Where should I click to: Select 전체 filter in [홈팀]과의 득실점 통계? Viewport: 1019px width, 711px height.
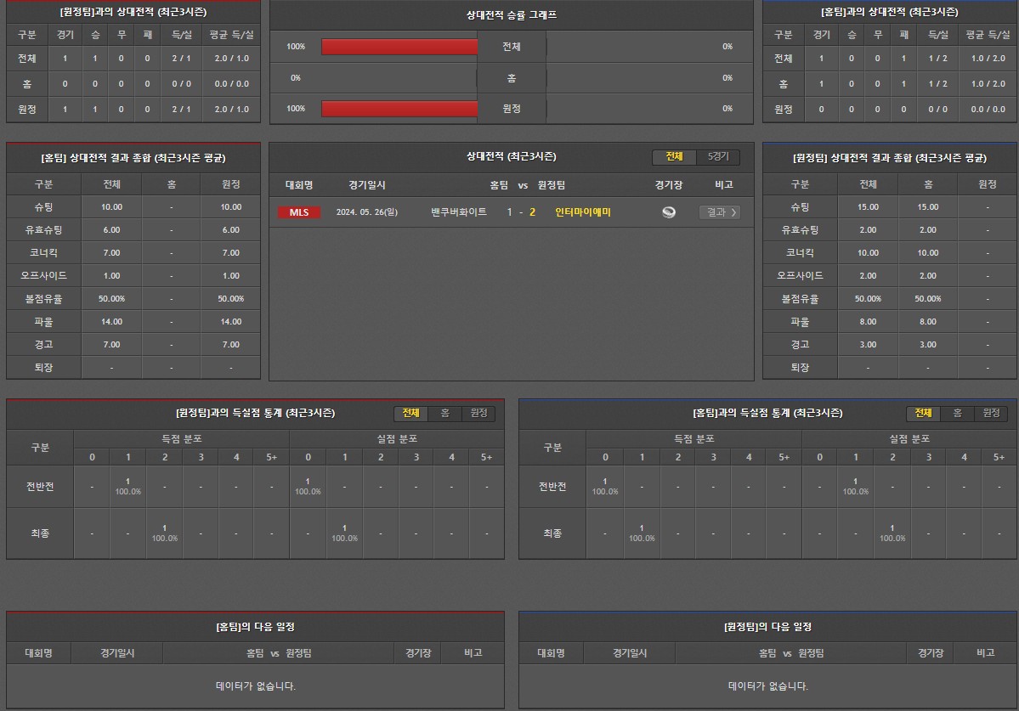pos(923,413)
